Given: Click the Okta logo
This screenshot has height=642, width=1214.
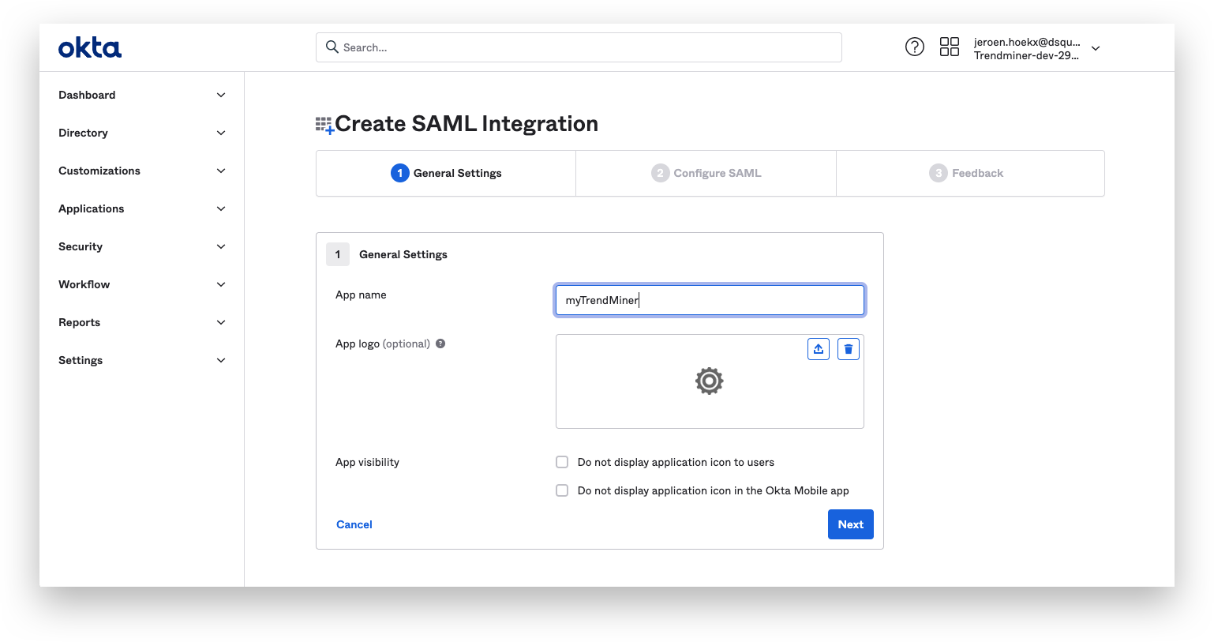Looking at the screenshot, I should point(89,47).
